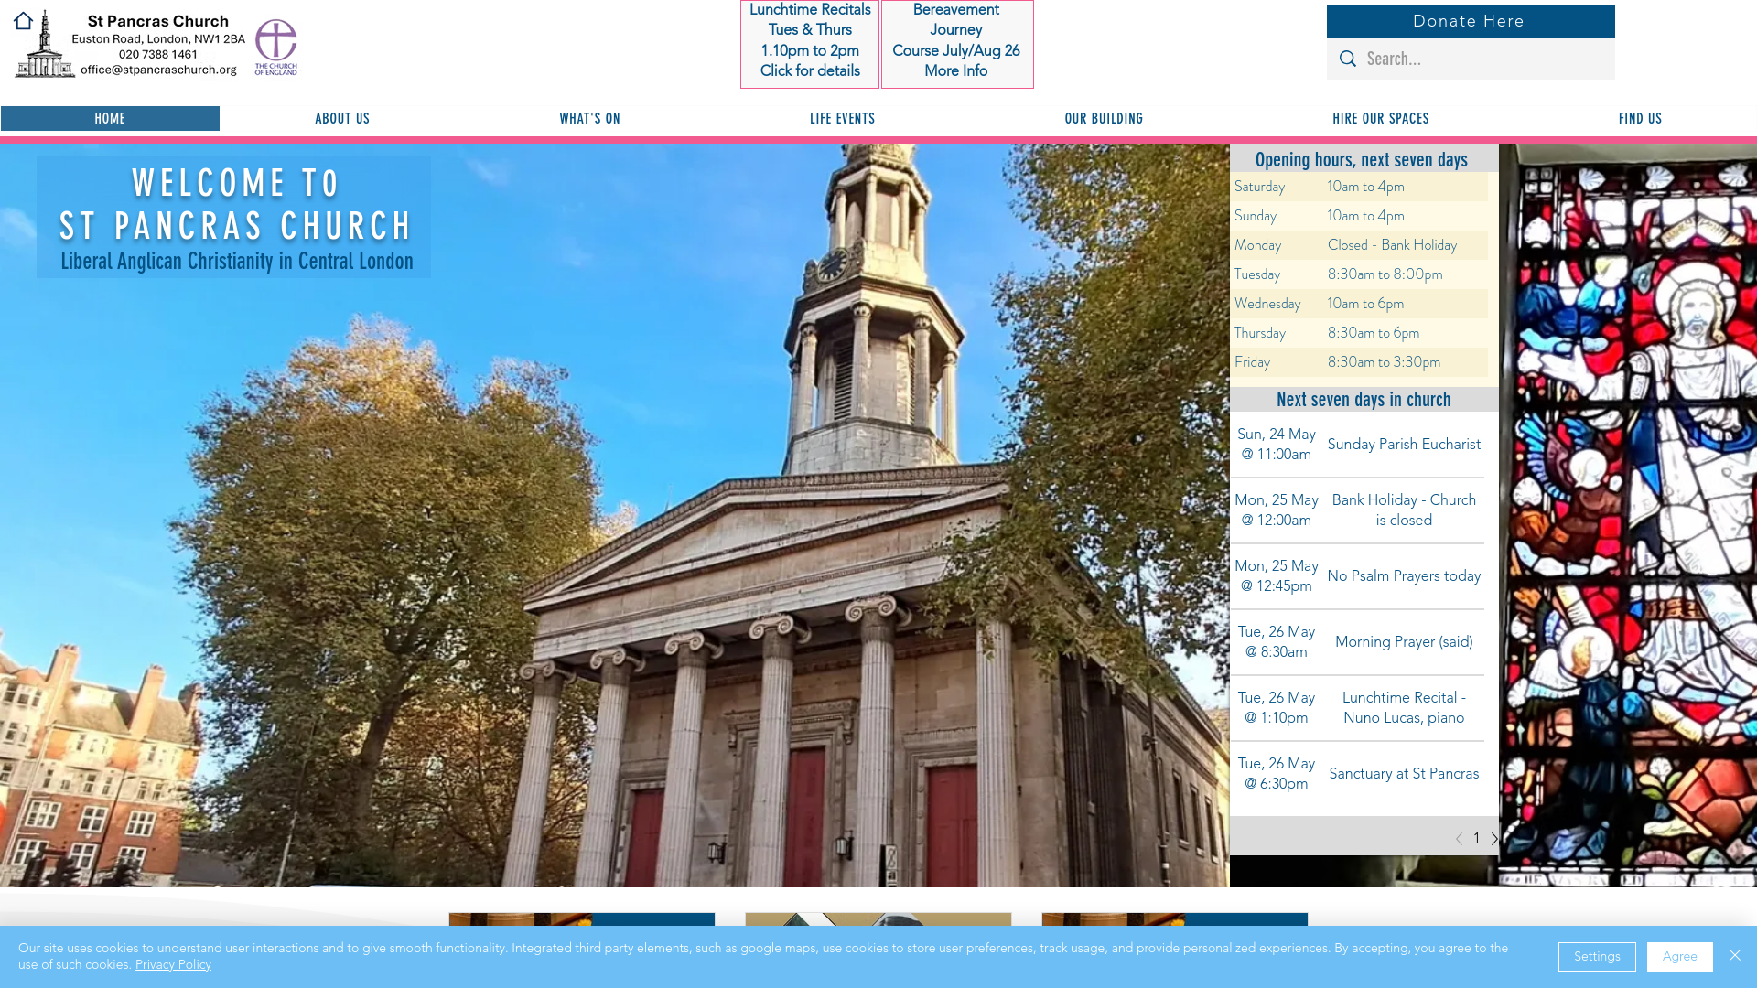Click the search magnifier icon

point(1347,59)
